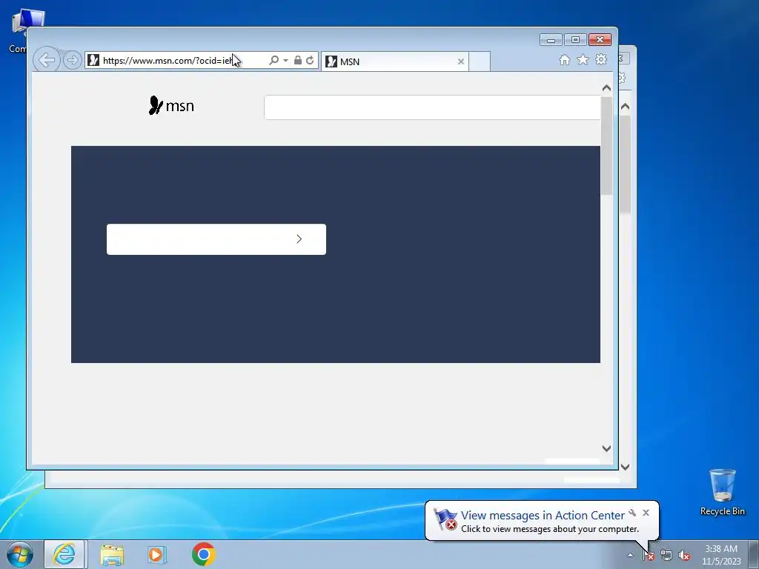Click the white button with the chevron arrow
The width and height of the screenshot is (759, 569).
click(x=216, y=239)
